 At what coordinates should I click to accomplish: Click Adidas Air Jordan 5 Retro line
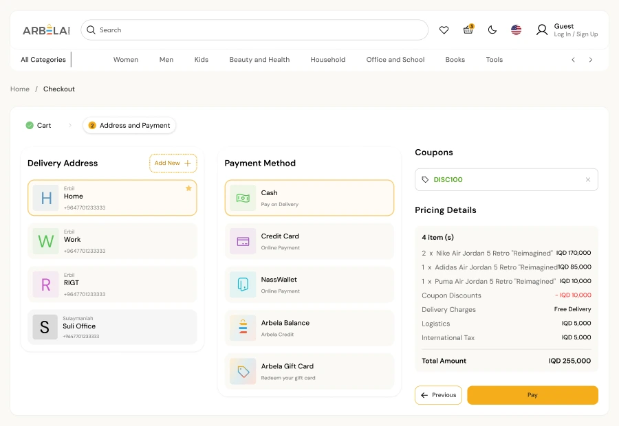[x=506, y=267]
